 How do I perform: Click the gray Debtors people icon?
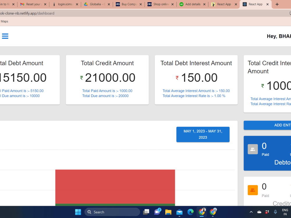(253, 149)
